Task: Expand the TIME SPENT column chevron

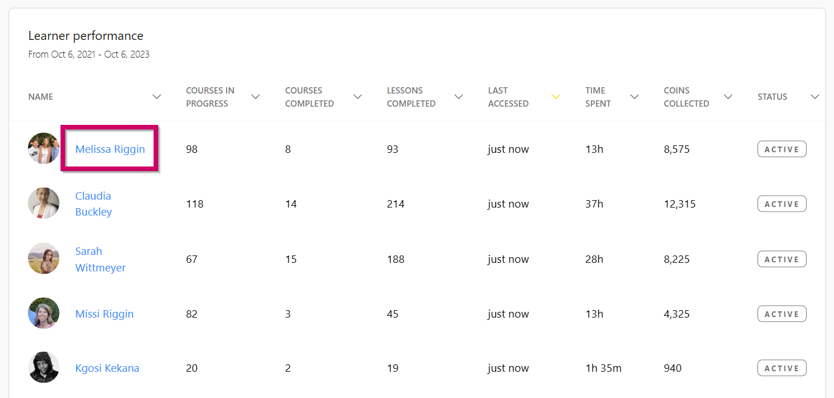Action: coord(634,97)
